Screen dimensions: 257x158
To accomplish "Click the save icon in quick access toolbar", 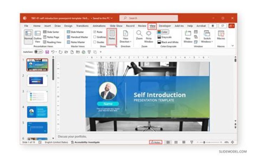I will point(47,52).
